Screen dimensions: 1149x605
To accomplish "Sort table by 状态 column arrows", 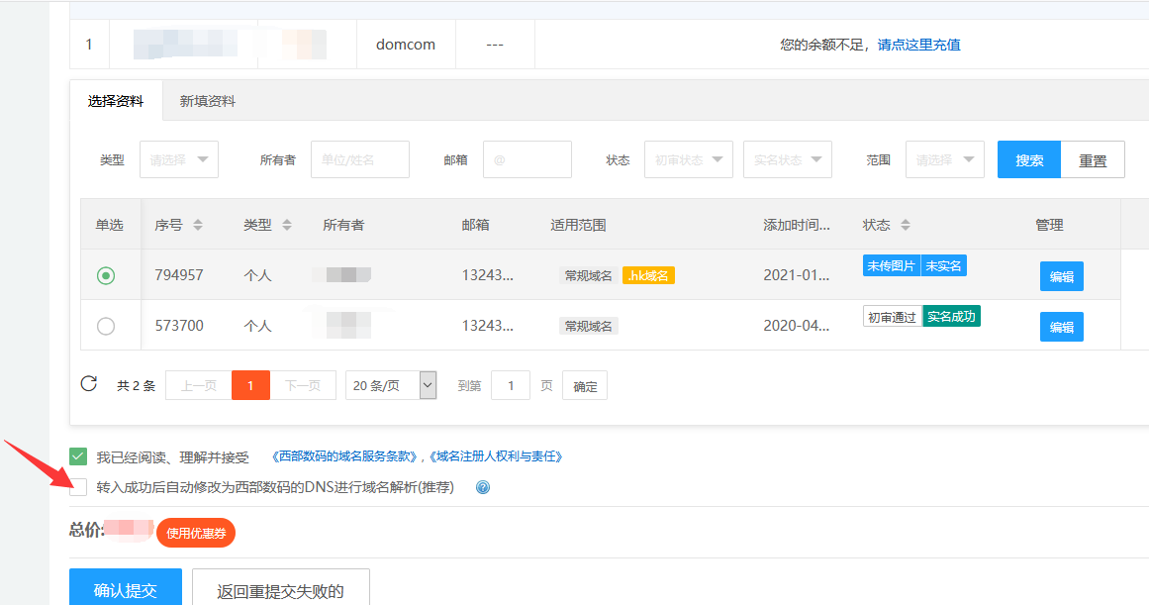I will pyautogui.click(x=906, y=225).
